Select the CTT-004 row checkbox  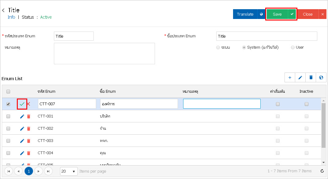click(8, 153)
